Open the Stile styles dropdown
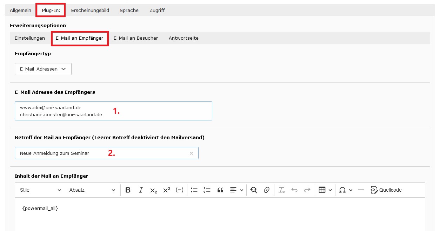This screenshot has height=231, width=440. 41,190
